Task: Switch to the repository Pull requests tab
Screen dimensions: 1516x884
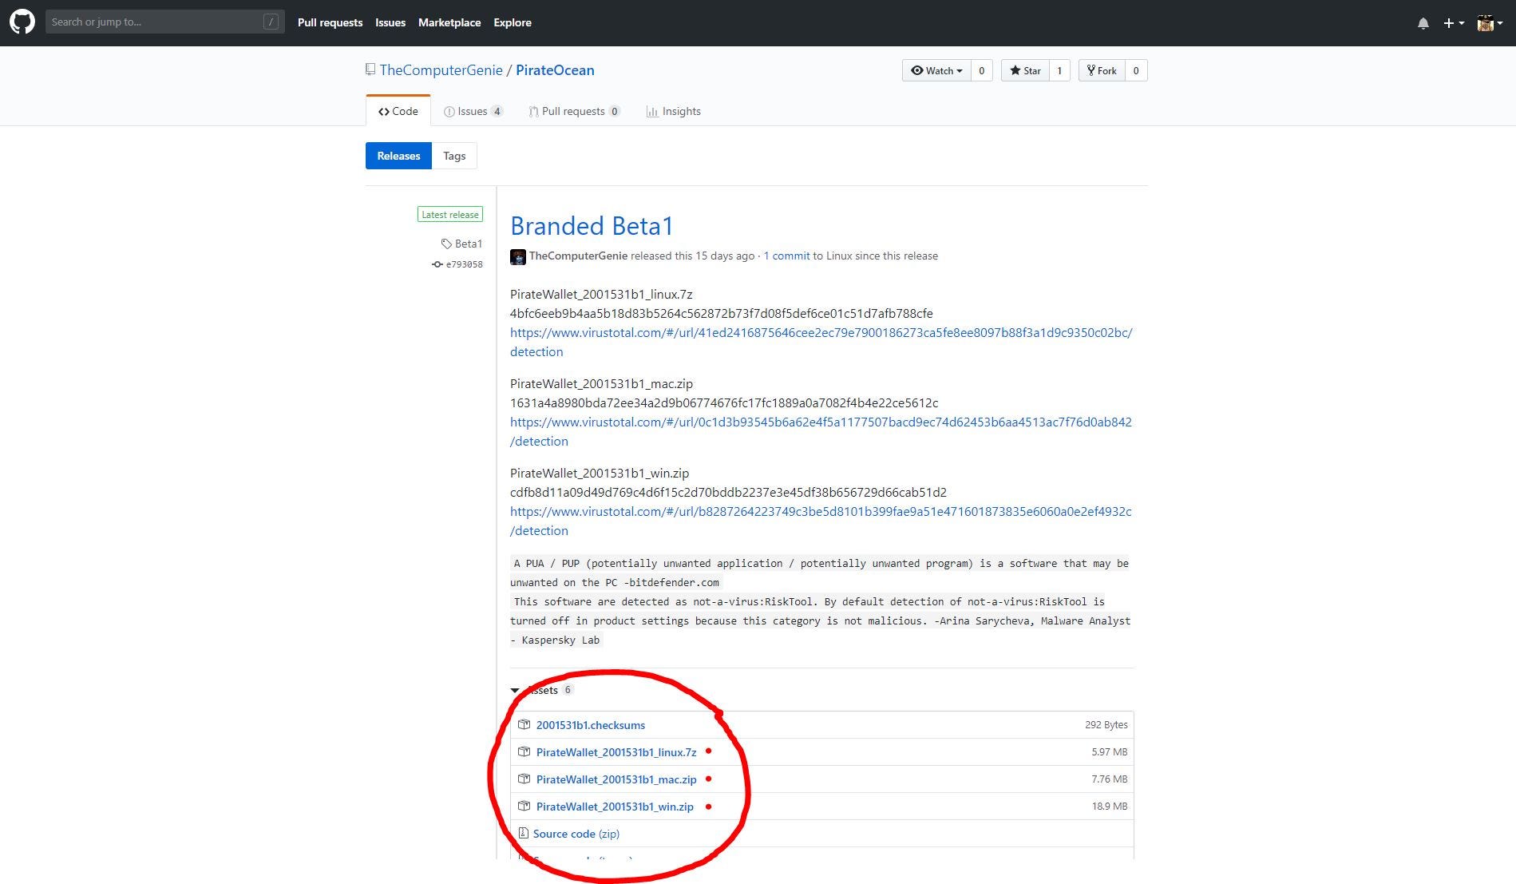Action: [574, 111]
